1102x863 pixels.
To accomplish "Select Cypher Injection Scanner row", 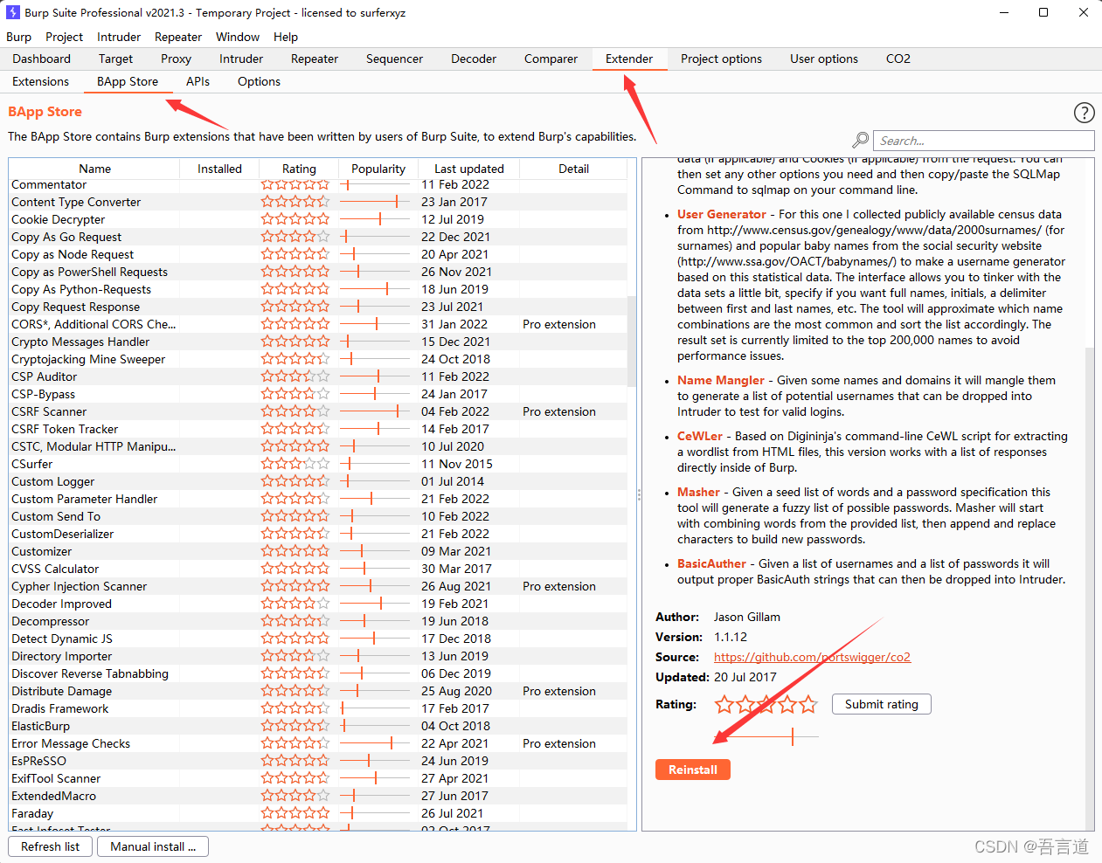I will point(318,586).
